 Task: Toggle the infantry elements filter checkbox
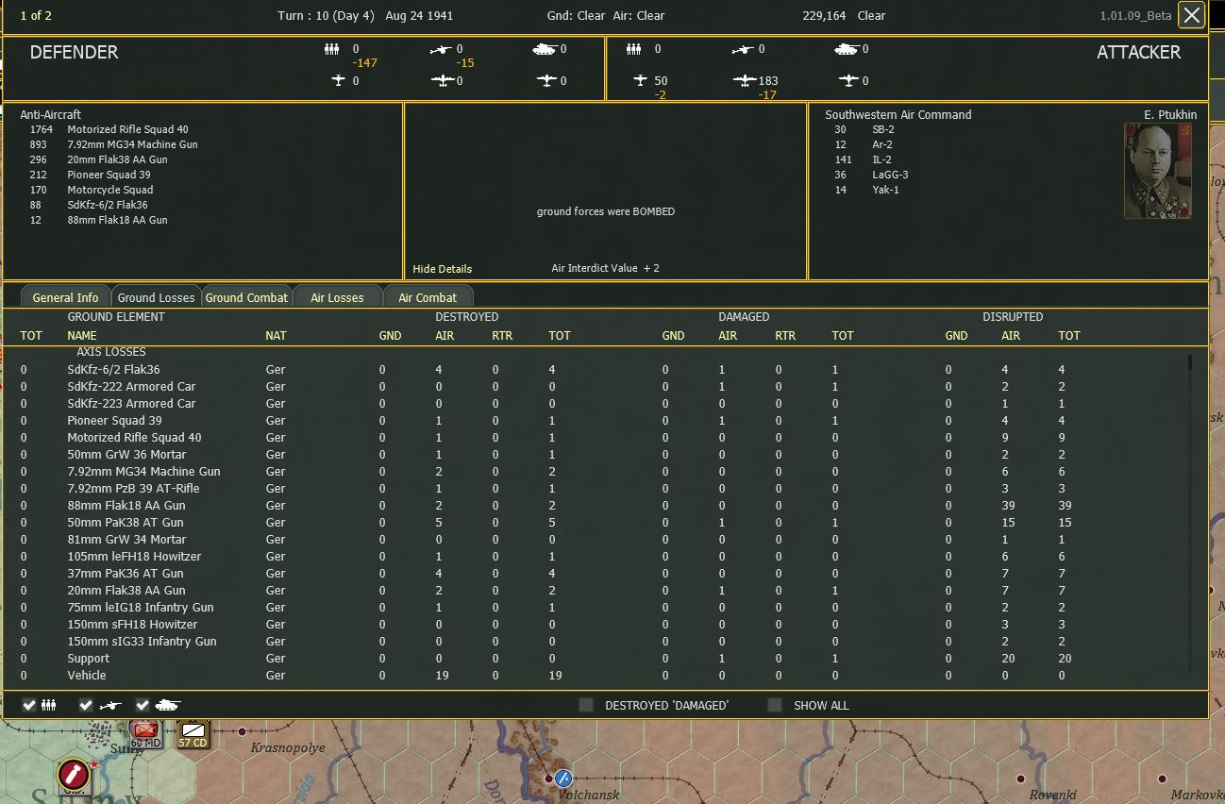[x=29, y=705]
